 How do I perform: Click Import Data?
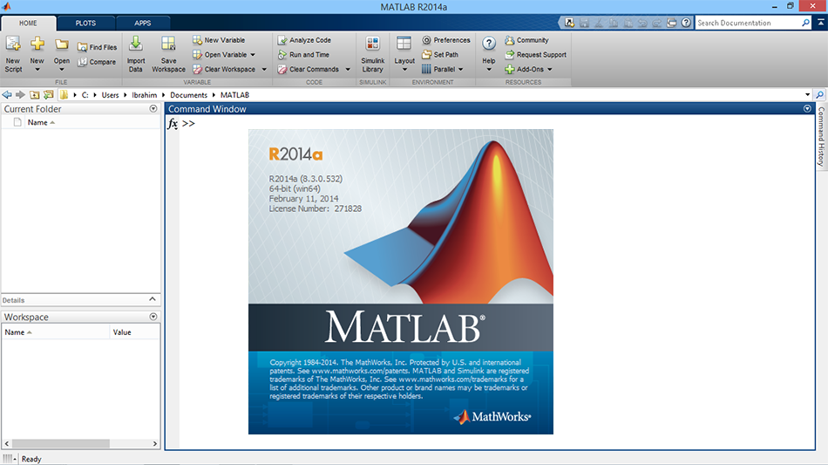136,54
